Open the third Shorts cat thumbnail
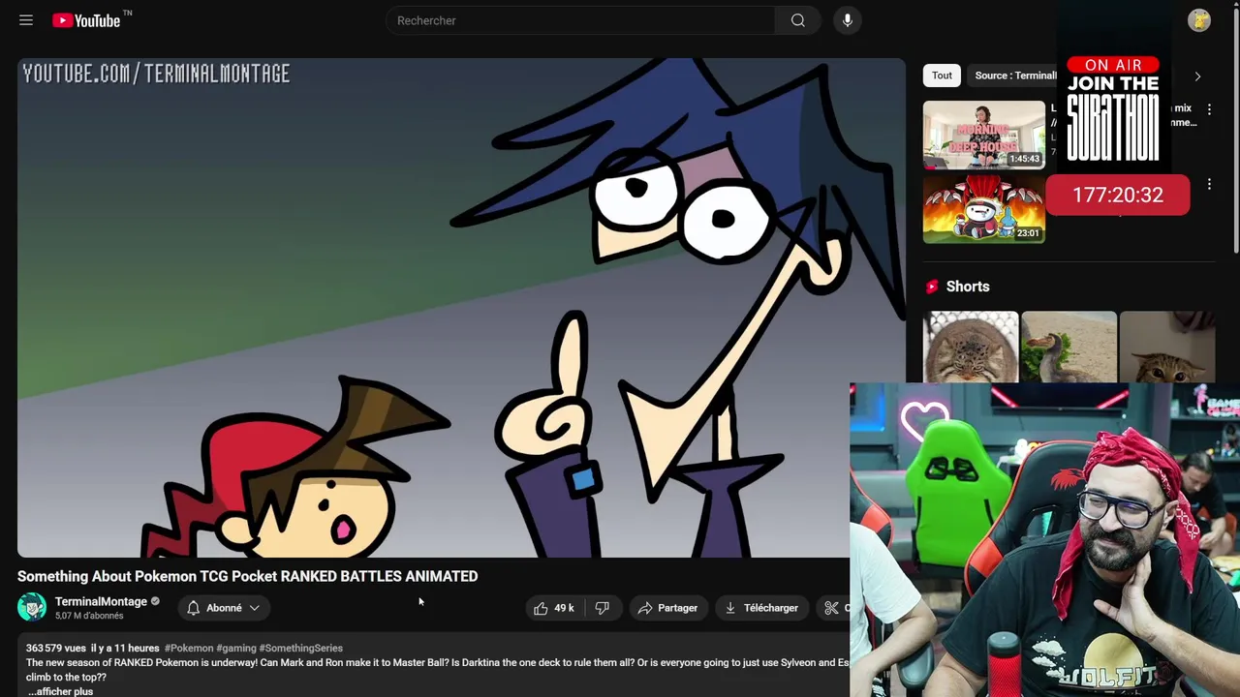Screen dimensions: 1240x697 point(1166,347)
